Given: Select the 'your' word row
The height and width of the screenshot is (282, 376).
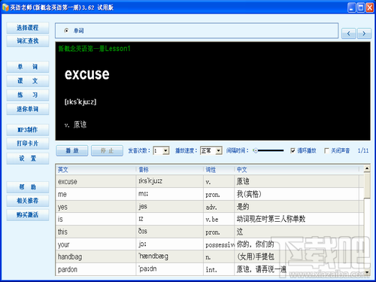Looking at the screenshot, I should point(210,244).
